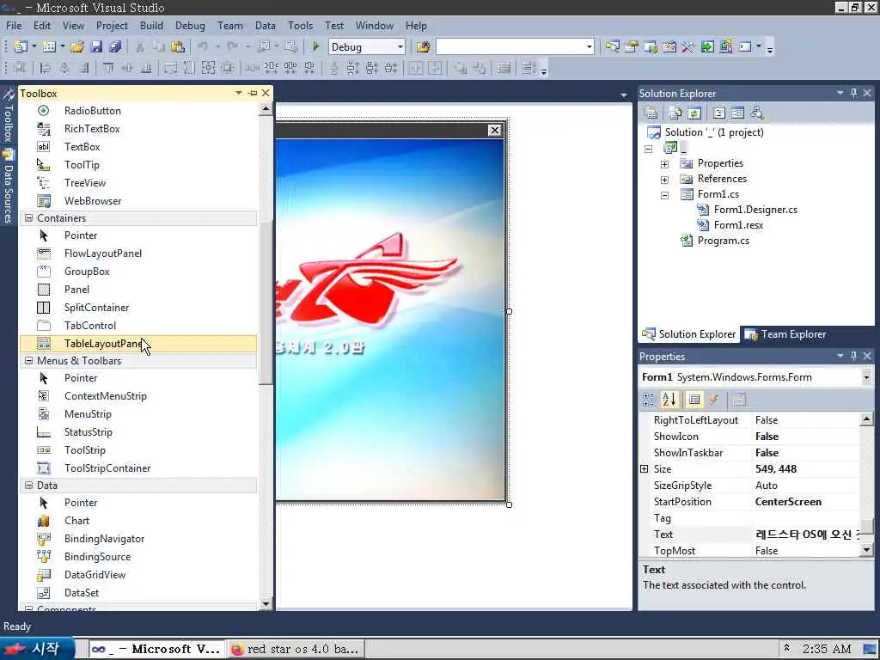
Task: Click the Toolbox scrollbar up arrow
Action: (266, 109)
